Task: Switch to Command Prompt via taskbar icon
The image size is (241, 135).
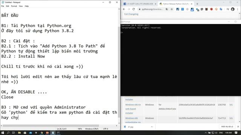Action: click(x=58, y=133)
